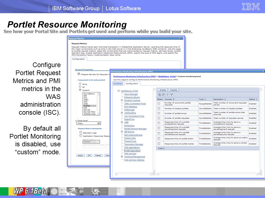Open the Alarm Manager tree link
The width and height of the screenshot is (265, 198).
coord(131,94)
